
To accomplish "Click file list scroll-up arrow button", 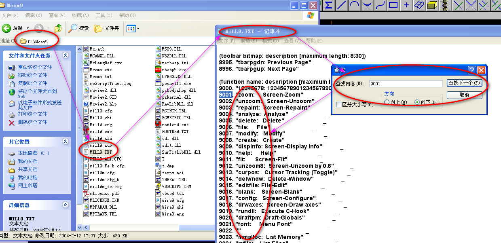I will (x=80, y=49).
